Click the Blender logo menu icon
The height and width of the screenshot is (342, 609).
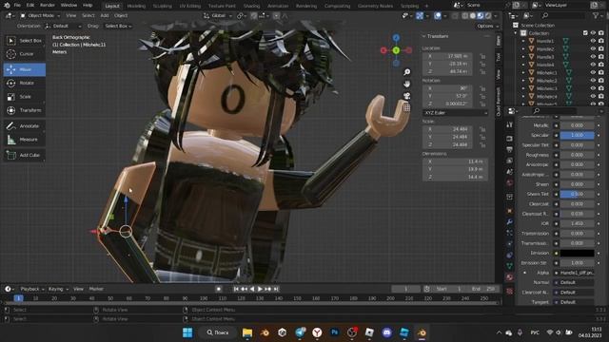pyautogui.click(x=7, y=6)
